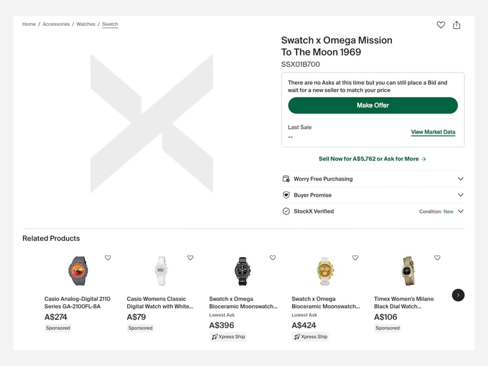Favorite the Timex Women's Milano watch
Image resolution: width=488 pixels, height=366 pixels.
437,257
